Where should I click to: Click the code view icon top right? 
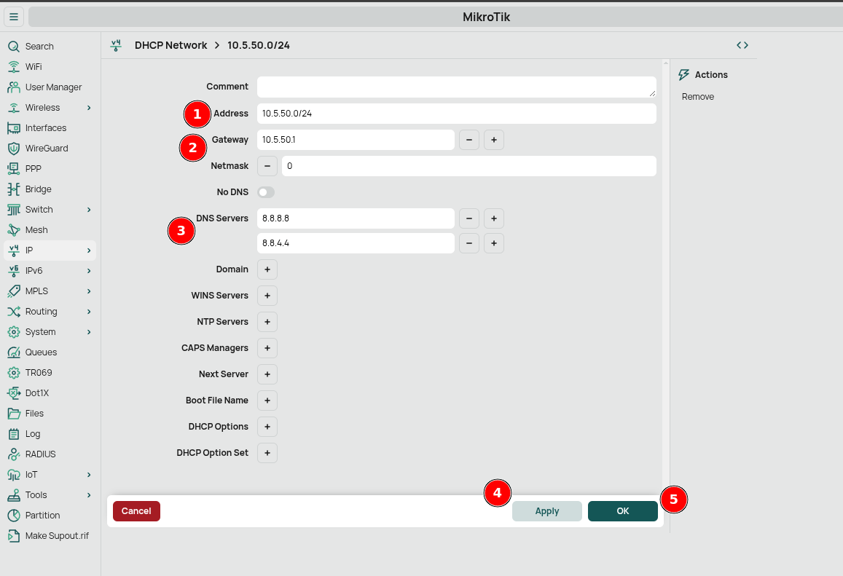pos(742,44)
